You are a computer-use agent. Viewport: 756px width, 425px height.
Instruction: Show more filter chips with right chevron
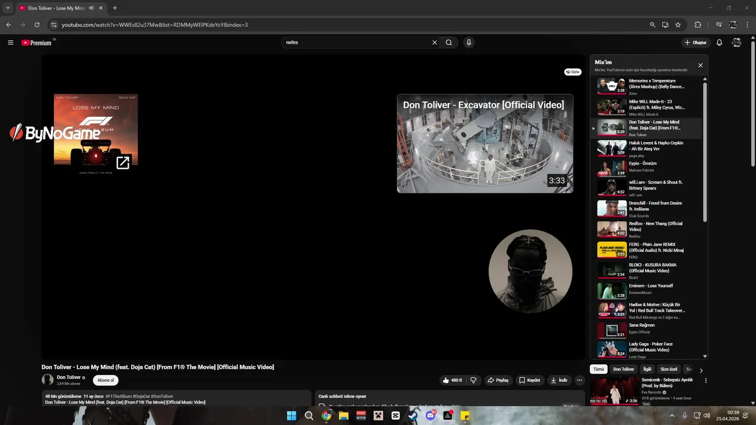pyautogui.click(x=701, y=370)
